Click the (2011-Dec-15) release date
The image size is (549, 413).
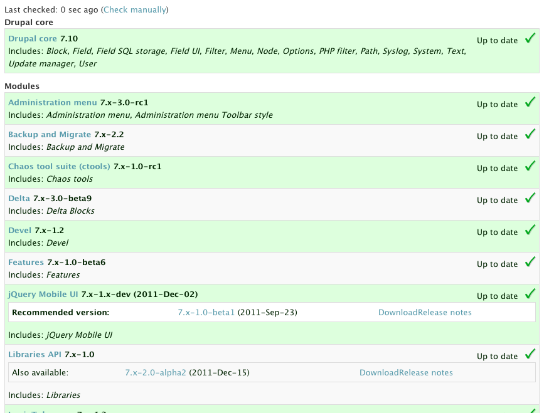pyautogui.click(x=220, y=373)
